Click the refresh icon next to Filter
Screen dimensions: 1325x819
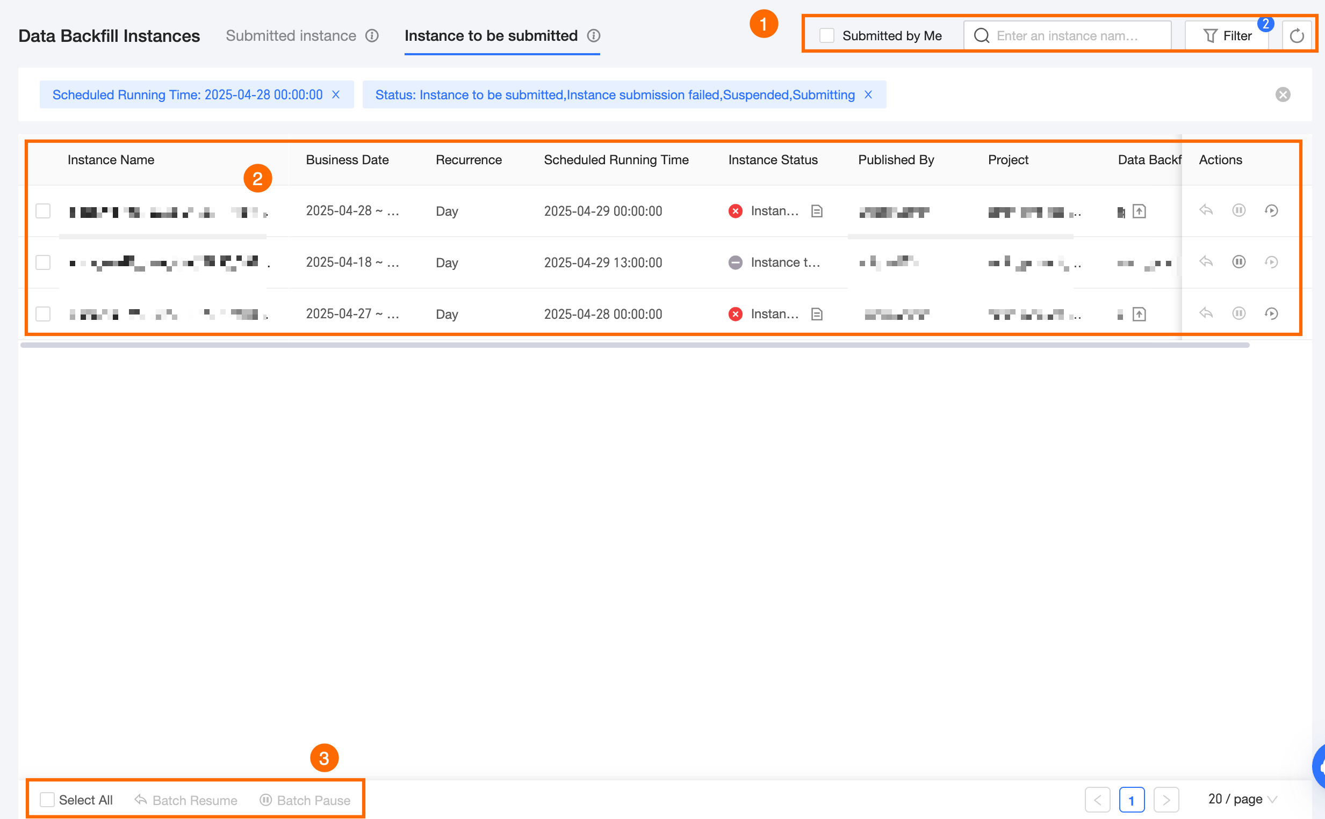tap(1297, 36)
